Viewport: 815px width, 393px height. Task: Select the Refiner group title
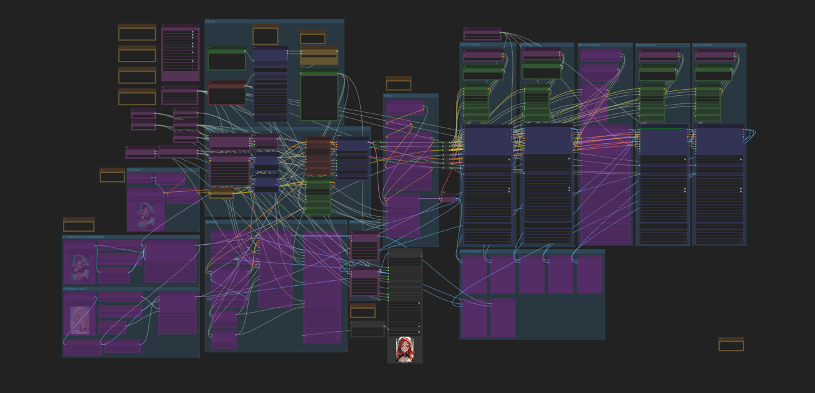pyautogui.click(x=388, y=96)
